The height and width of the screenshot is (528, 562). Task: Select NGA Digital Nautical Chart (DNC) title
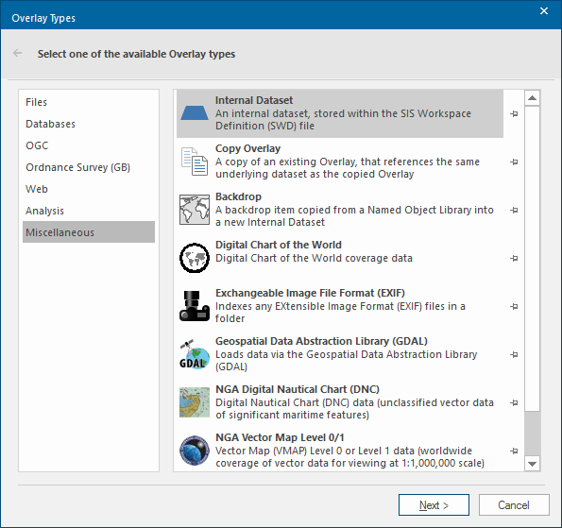(298, 389)
